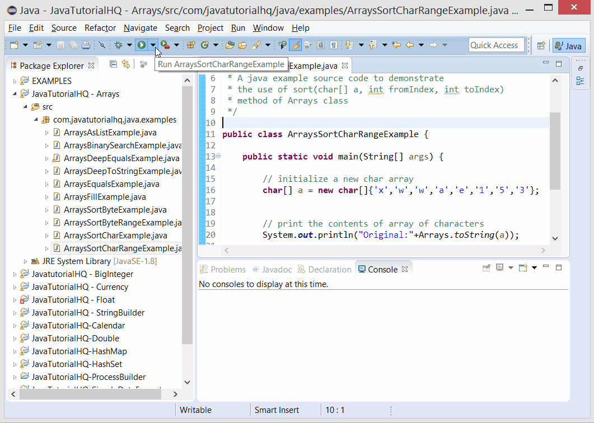Collapse the src folder node

tap(25, 107)
